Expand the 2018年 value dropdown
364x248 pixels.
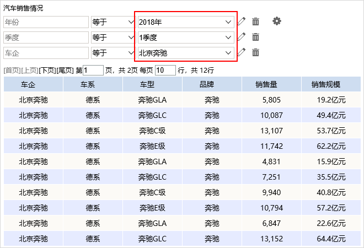[x=186, y=22]
